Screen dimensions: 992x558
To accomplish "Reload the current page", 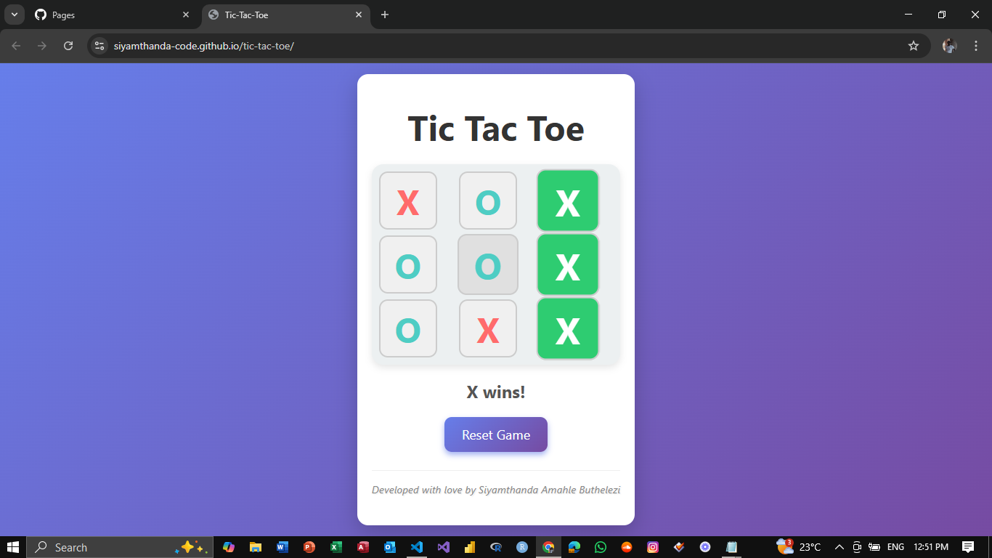I will (68, 46).
